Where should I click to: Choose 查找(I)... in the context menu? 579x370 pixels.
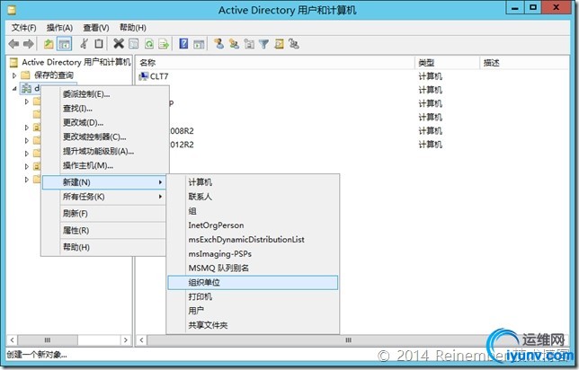click(x=105, y=109)
